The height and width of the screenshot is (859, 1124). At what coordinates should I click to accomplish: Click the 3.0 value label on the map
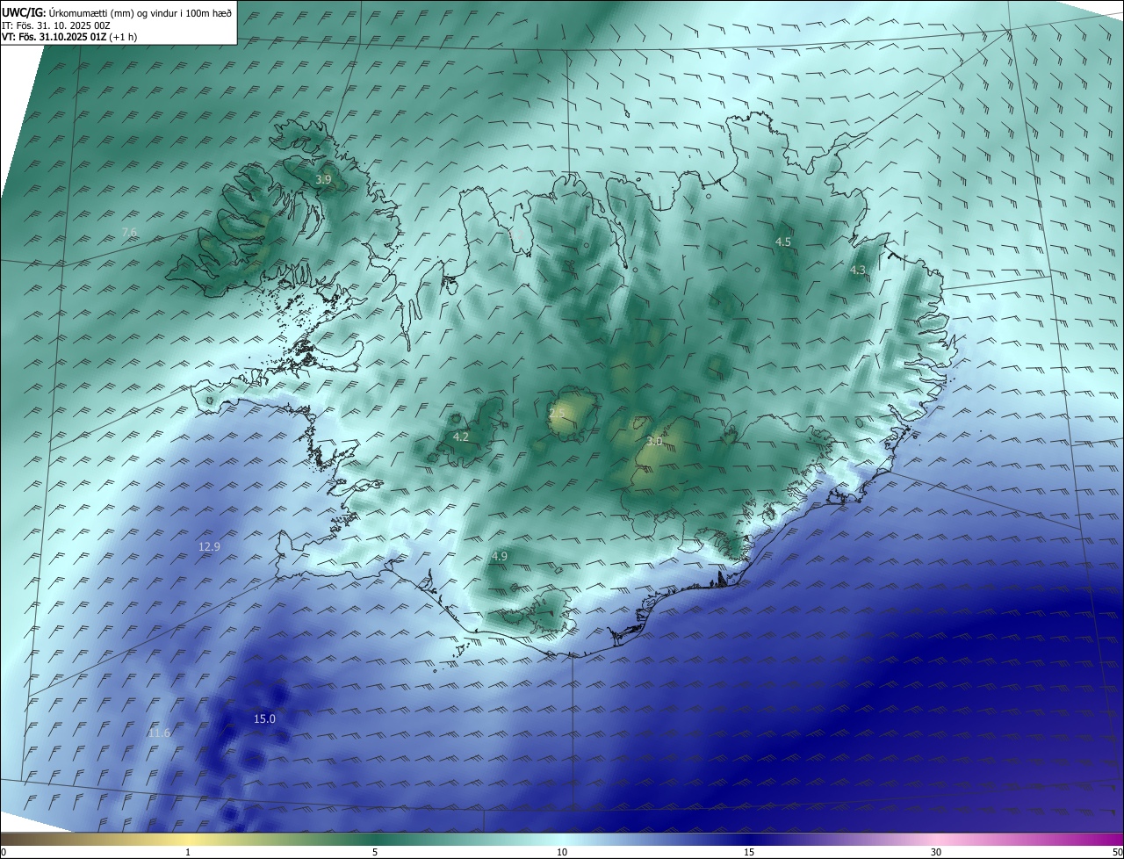(x=654, y=441)
